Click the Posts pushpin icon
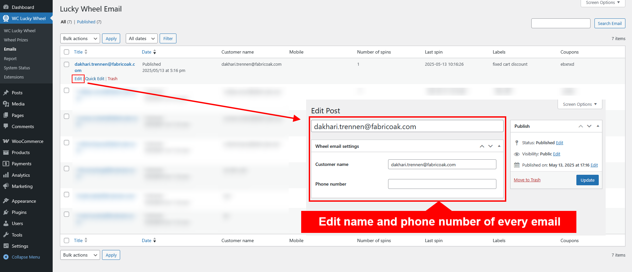Screen dimensions: 632x272 [x=6, y=93]
